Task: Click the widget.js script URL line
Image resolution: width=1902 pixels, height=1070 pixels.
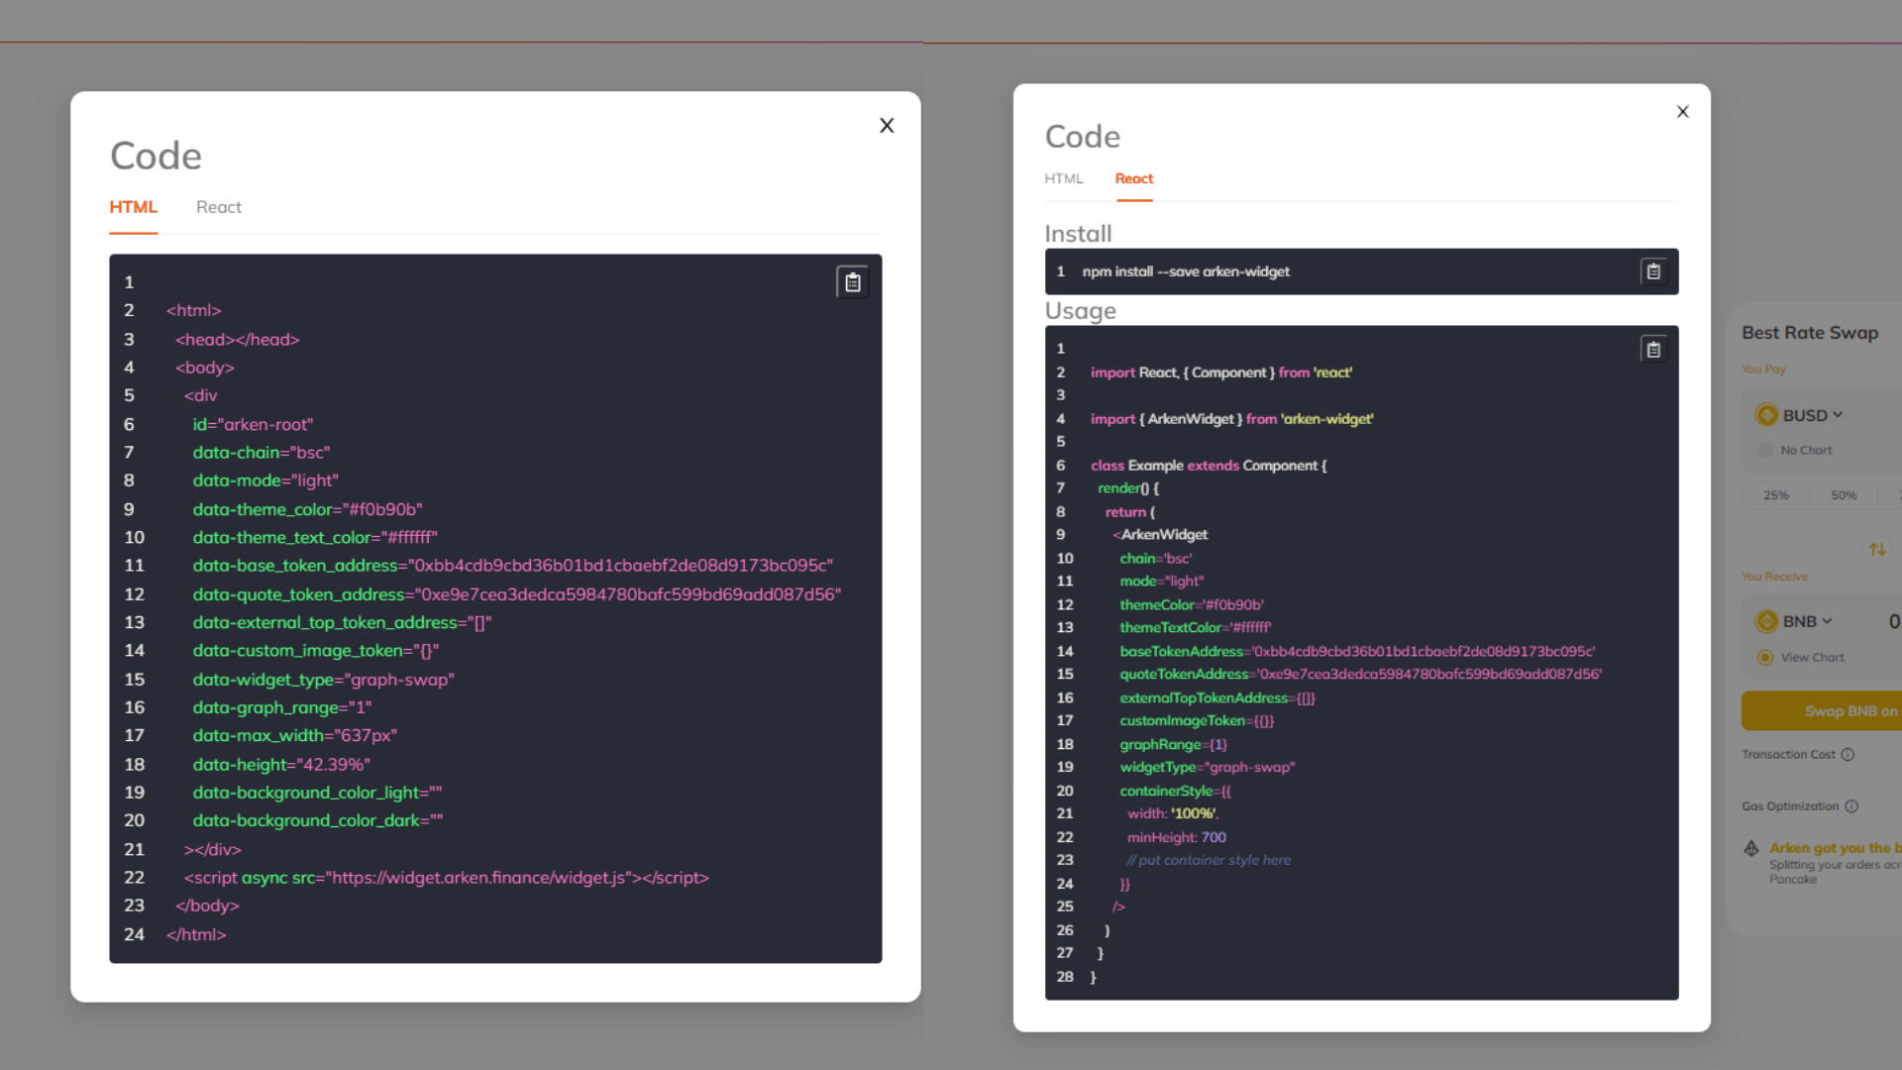Action: click(x=446, y=878)
